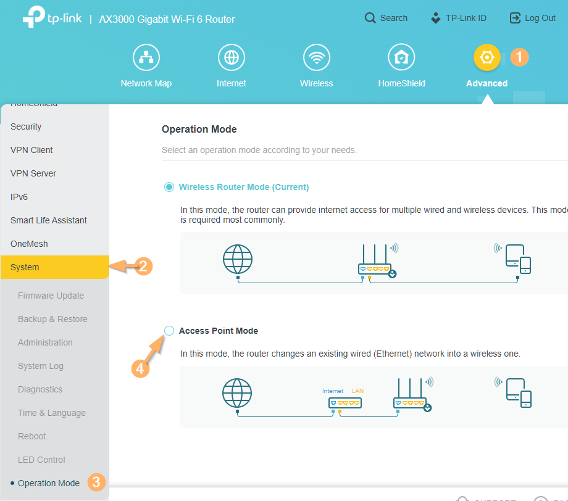Viewport: 568px width, 501px height.
Task: Click the Advanced tab label
Action: [487, 83]
